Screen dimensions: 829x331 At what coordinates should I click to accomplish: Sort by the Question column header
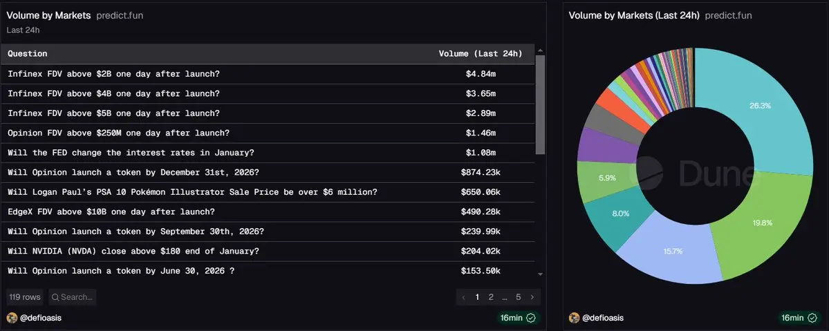(x=28, y=54)
